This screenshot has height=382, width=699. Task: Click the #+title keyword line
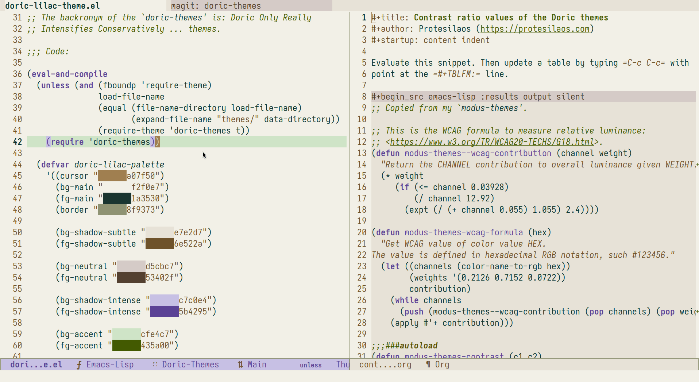pyautogui.click(x=490, y=18)
